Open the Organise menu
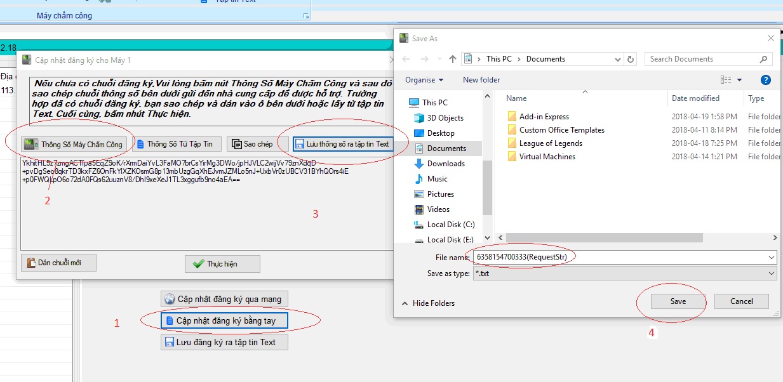 pyautogui.click(x=424, y=80)
